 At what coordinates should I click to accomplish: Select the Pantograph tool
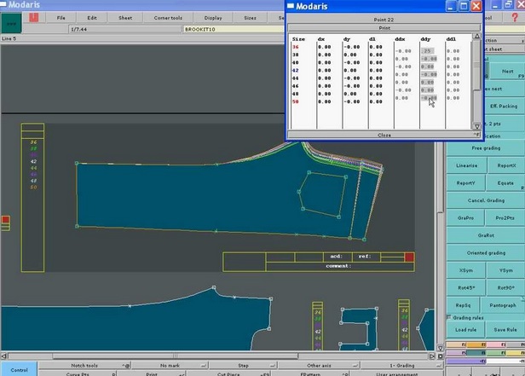[x=503, y=305]
